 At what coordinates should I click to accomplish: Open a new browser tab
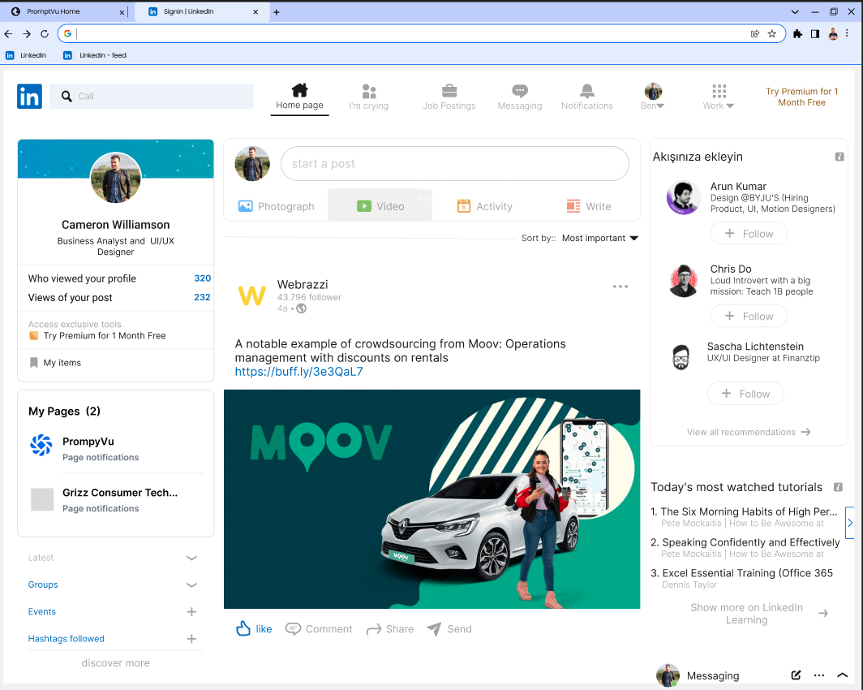tap(277, 12)
